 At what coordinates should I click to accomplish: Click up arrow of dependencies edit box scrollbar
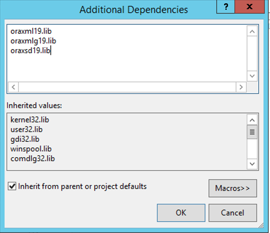click(x=252, y=31)
